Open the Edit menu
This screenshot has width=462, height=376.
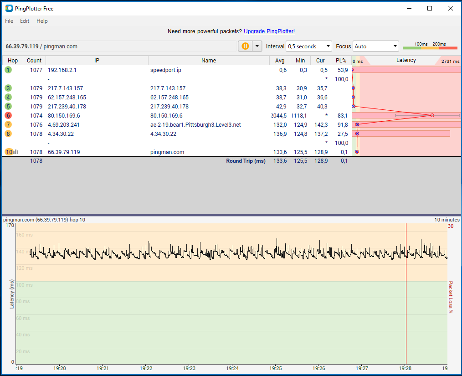[x=25, y=21]
